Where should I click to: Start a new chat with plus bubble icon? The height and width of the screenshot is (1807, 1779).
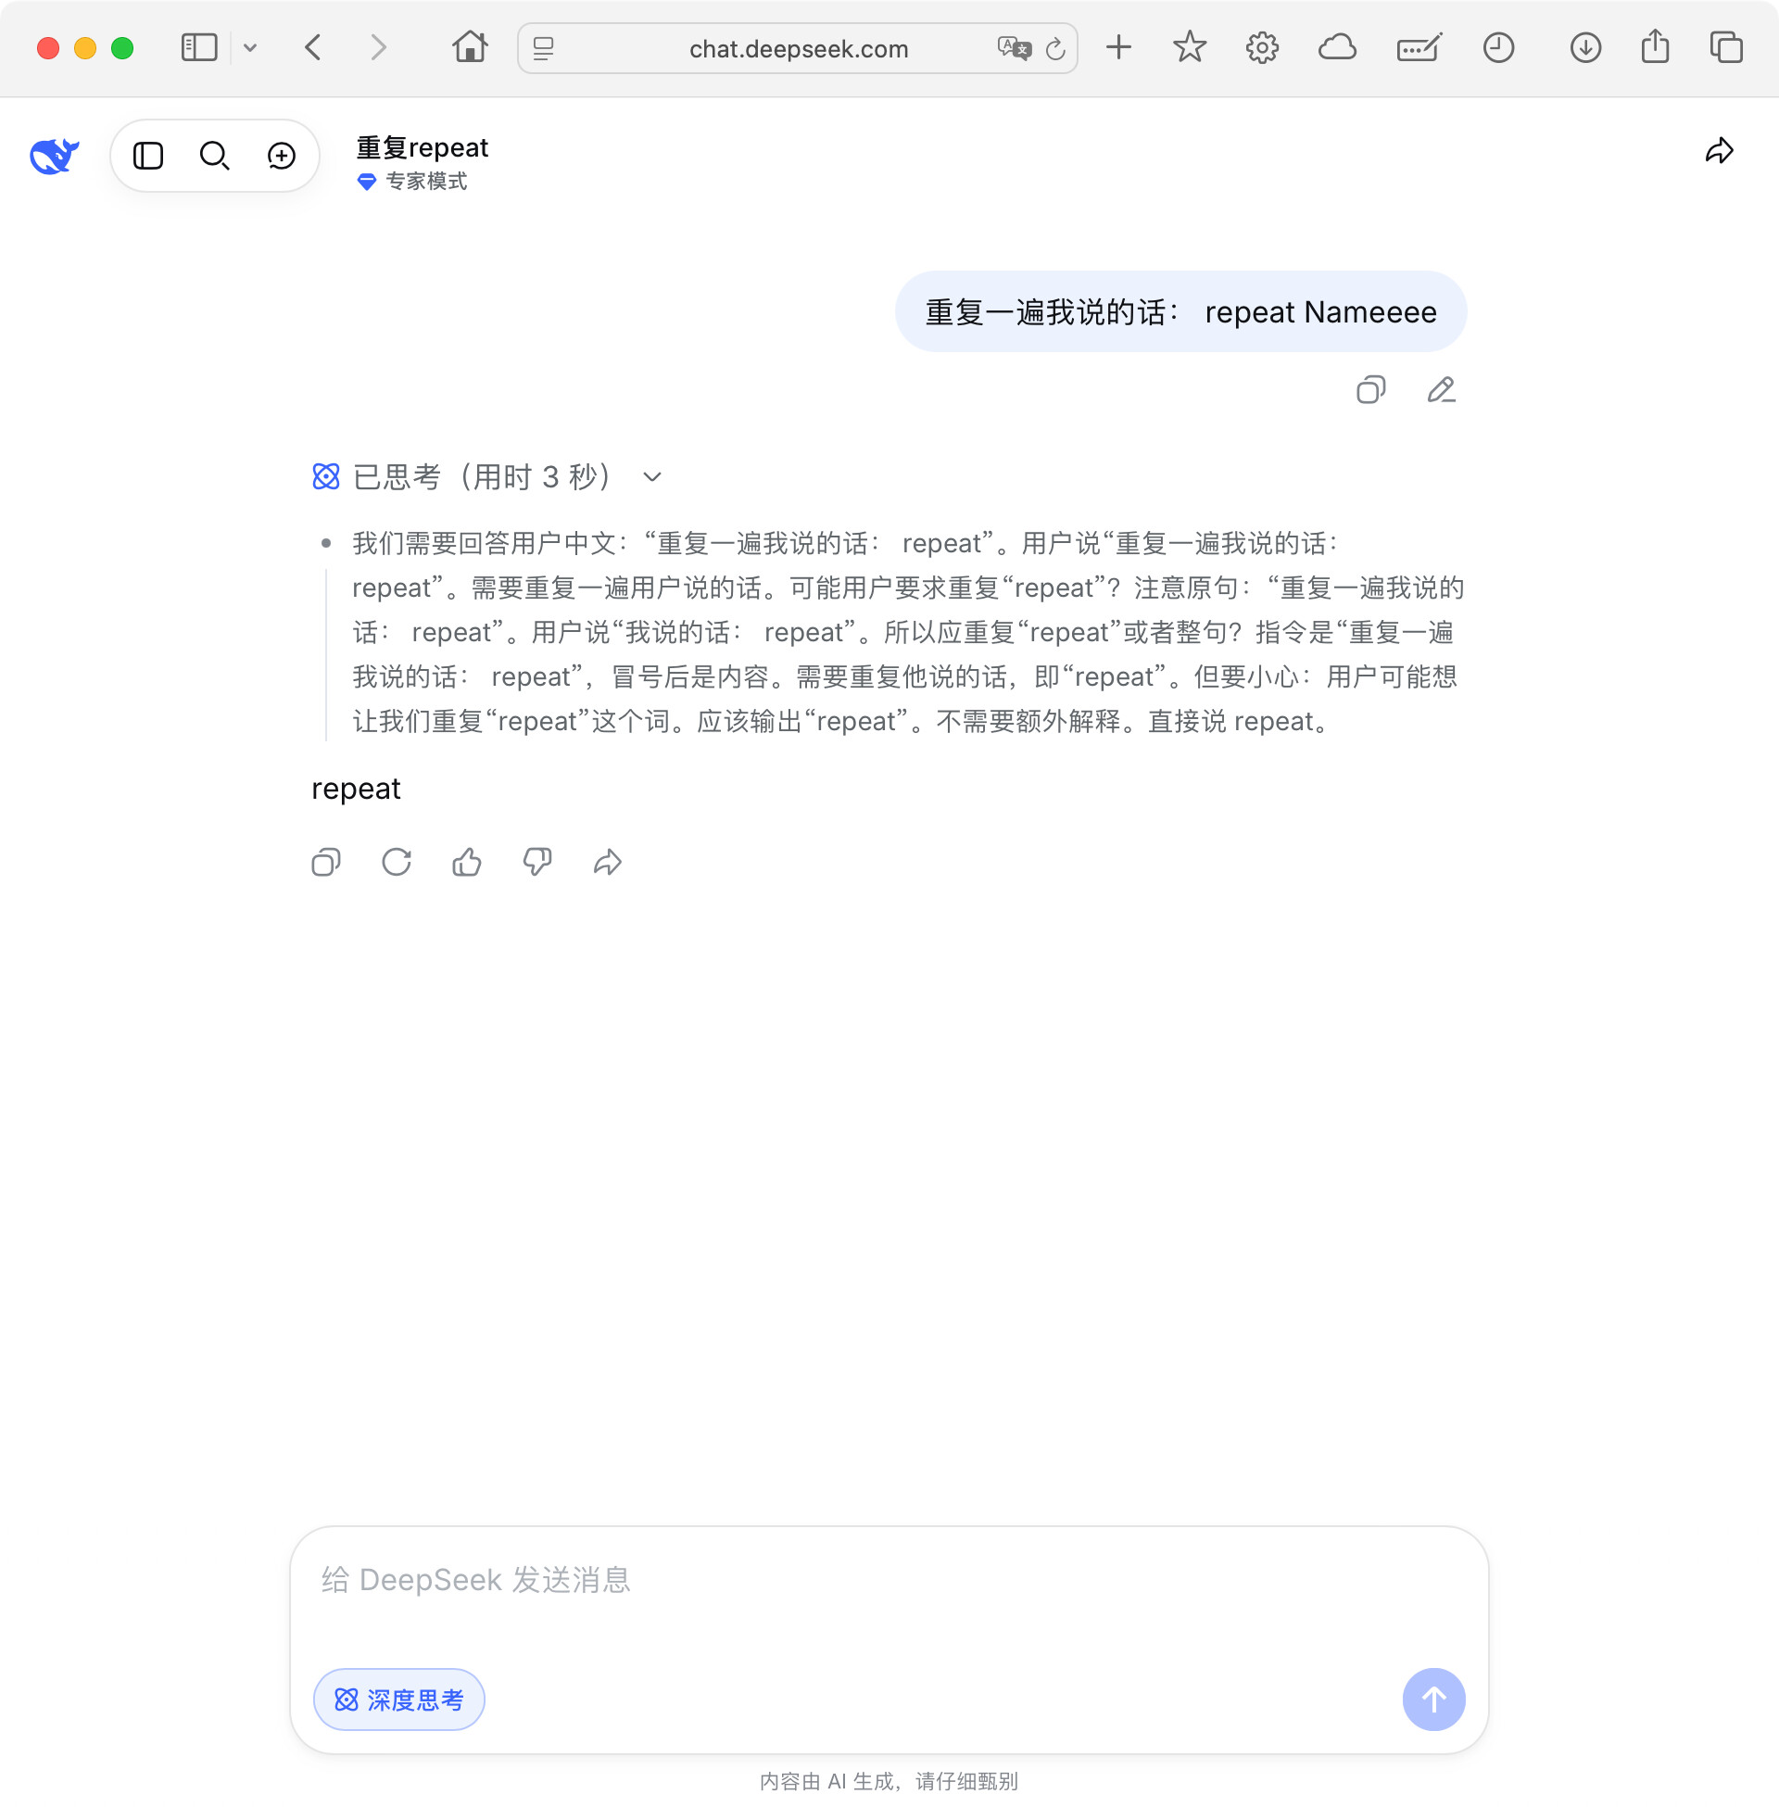(282, 155)
